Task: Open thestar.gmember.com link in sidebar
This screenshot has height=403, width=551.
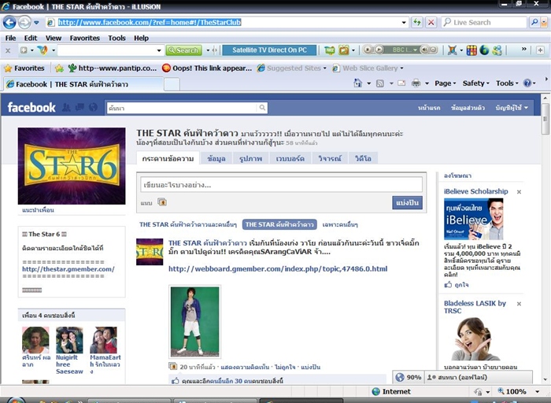Action: (x=68, y=269)
